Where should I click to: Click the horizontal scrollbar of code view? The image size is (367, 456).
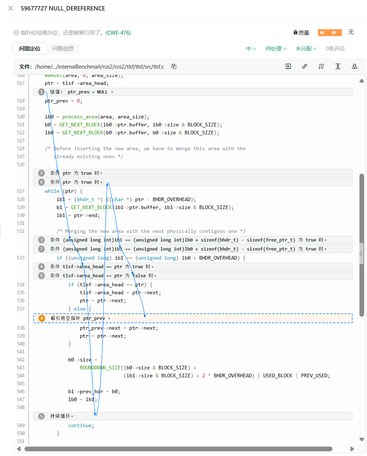pos(178,449)
